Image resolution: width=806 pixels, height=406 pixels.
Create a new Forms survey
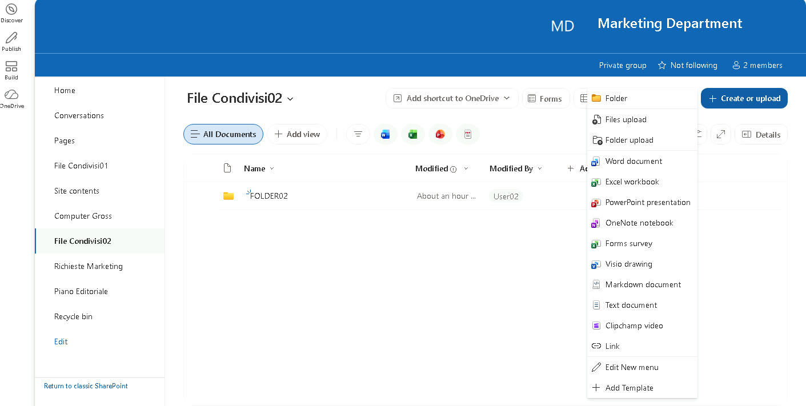(642, 243)
